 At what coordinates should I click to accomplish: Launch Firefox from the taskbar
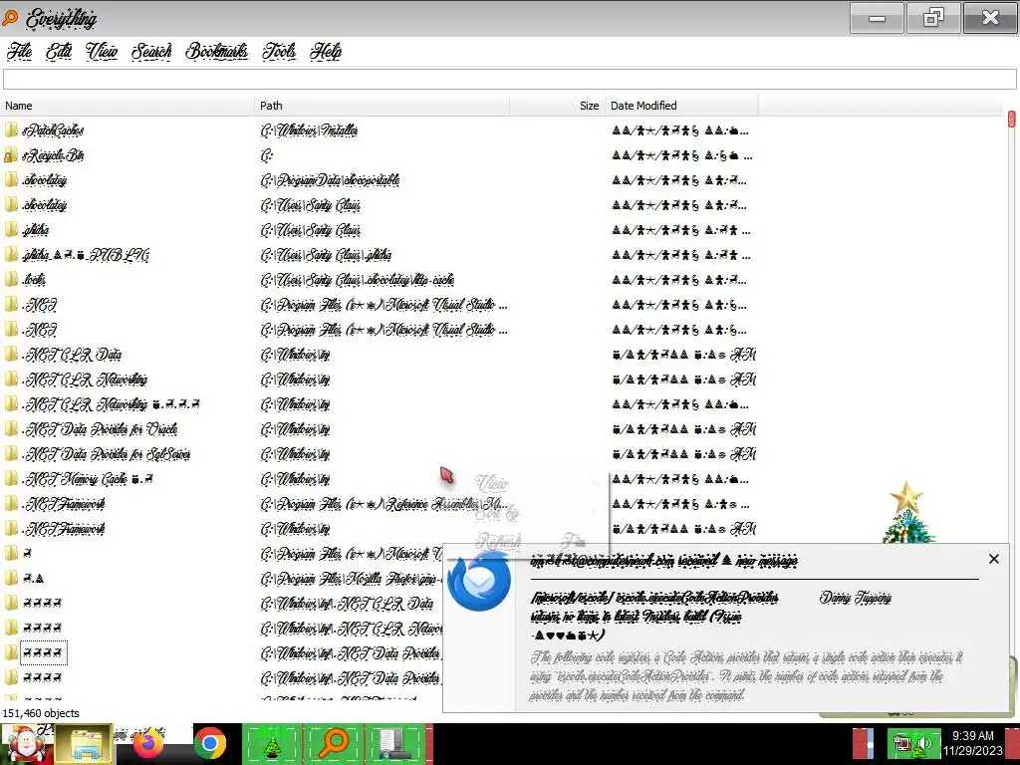[x=148, y=744]
